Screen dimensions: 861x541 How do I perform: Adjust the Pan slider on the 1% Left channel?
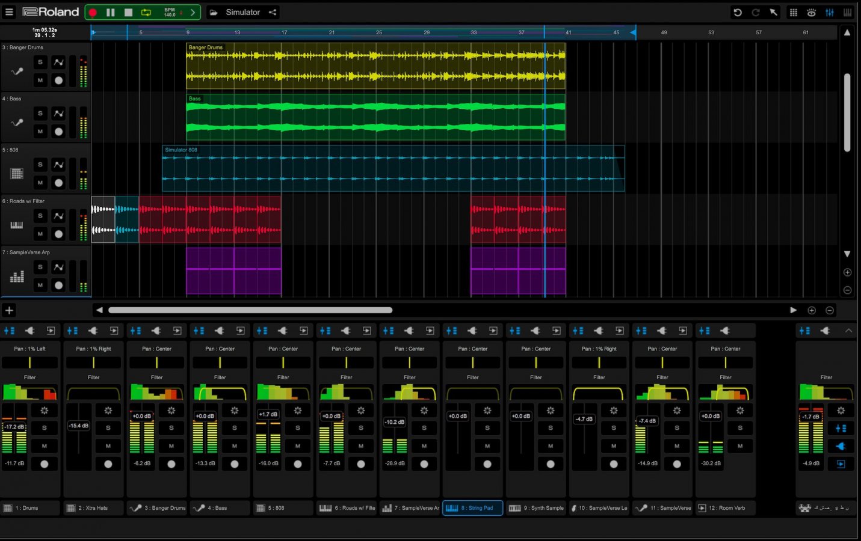point(30,362)
